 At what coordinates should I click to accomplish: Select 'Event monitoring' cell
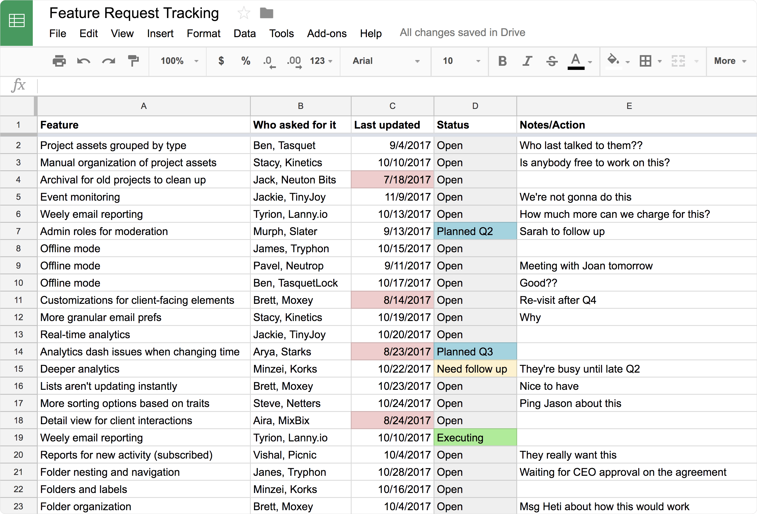click(x=144, y=197)
